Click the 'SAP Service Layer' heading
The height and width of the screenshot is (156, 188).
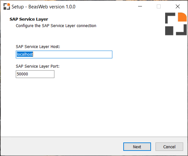click(x=29, y=19)
